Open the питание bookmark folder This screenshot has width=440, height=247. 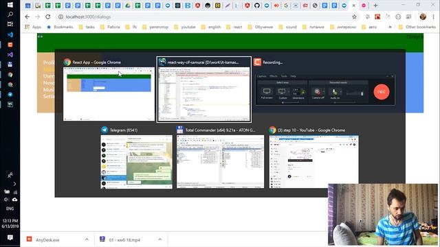pos(313,27)
